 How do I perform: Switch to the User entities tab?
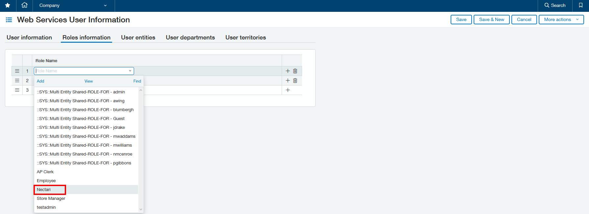tap(138, 37)
